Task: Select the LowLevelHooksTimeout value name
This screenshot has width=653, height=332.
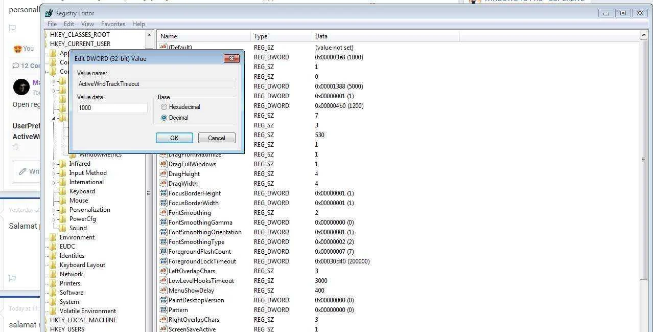Action: [x=201, y=281]
